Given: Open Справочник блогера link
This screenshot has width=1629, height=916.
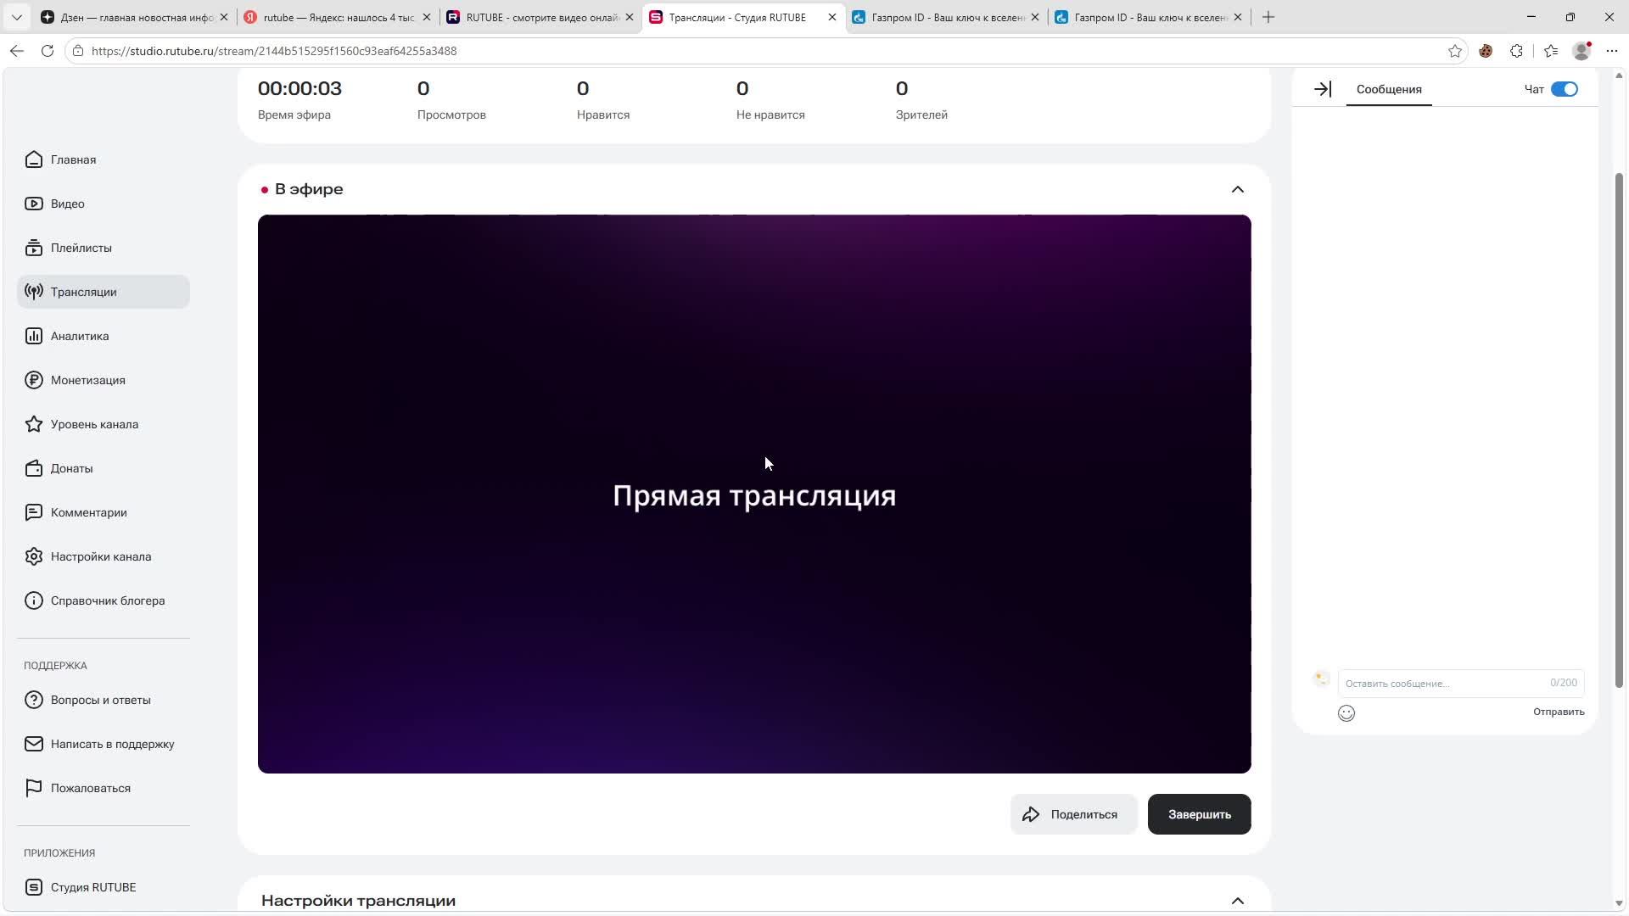Looking at the screenshot, I should pyautogui.click(x=104, y=600).
